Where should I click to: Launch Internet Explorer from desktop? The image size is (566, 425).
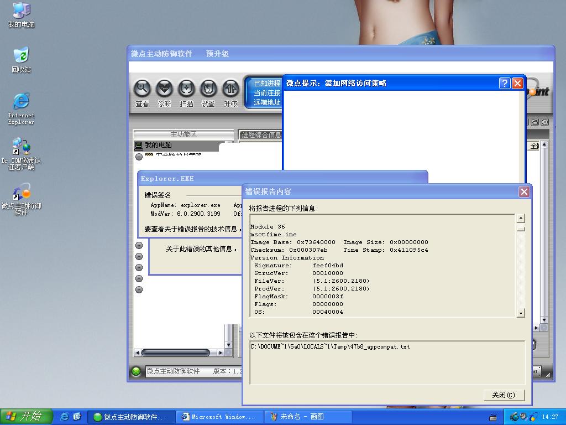(x=22, y=109)
